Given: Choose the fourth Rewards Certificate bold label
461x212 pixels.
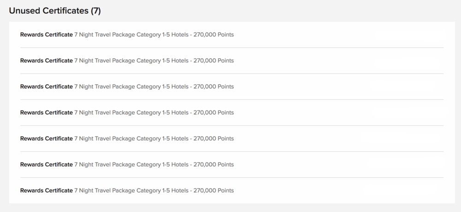Looking at the screenshot, I should (46, 113).
